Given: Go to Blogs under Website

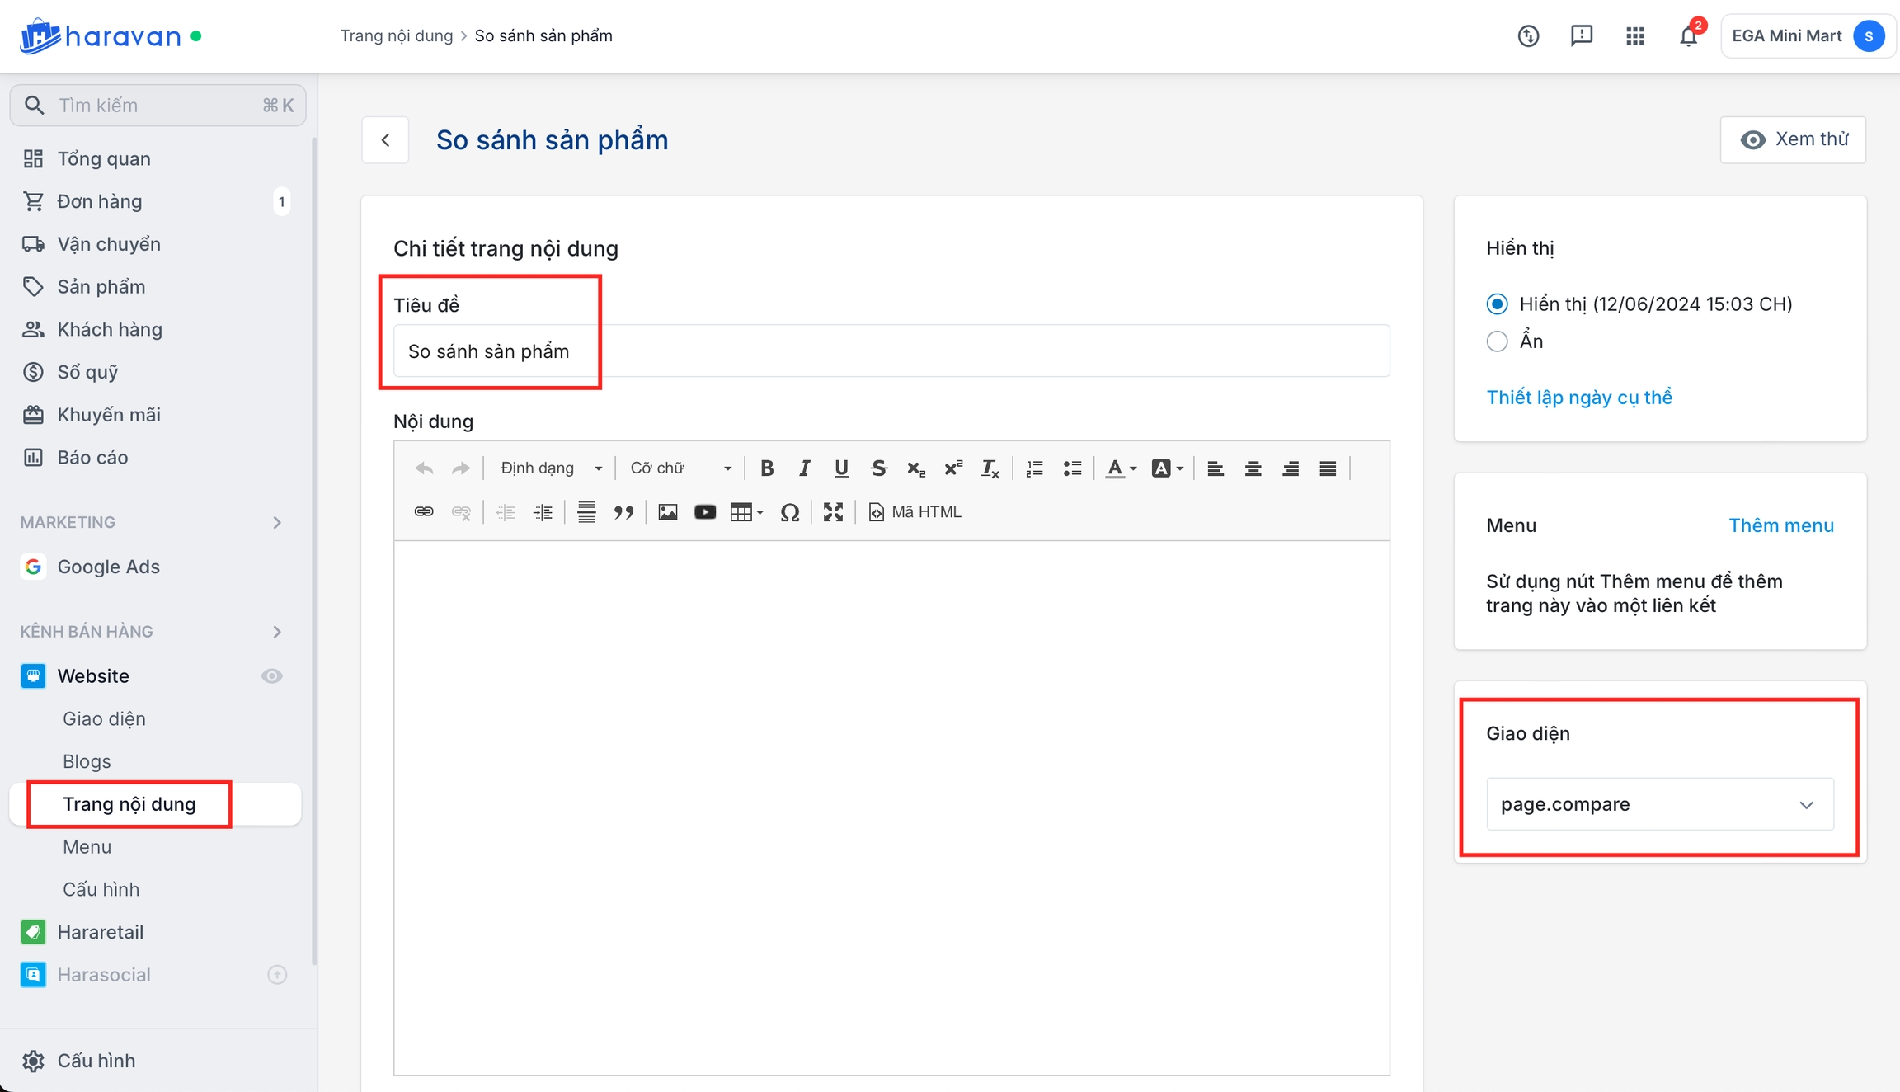Looking at the screenshot, I should tap(87, 761).
